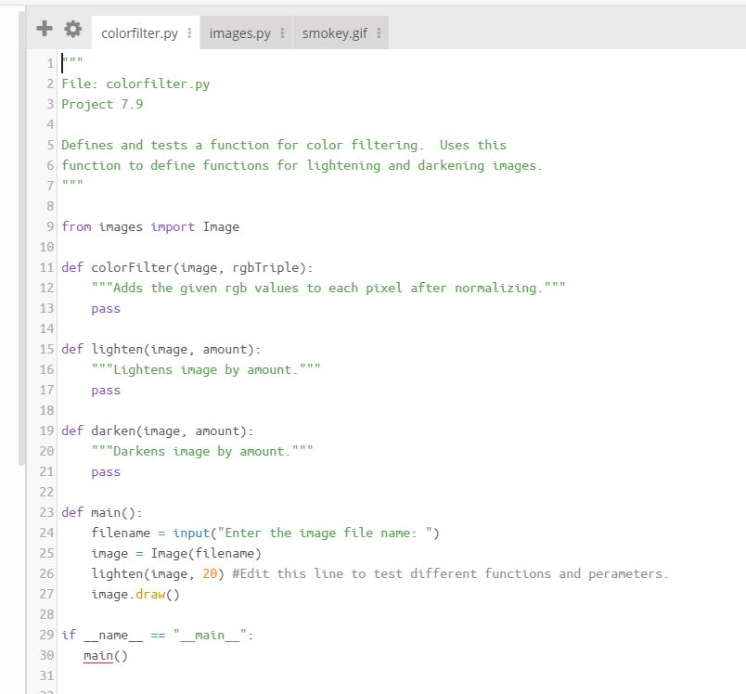Click the left vertical scrollbar
The width and height of the screenshot is (746, 694).
[21, 238]
